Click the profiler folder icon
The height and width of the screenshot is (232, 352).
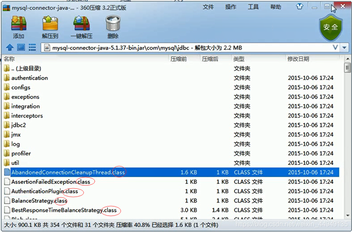pos(7,153)
